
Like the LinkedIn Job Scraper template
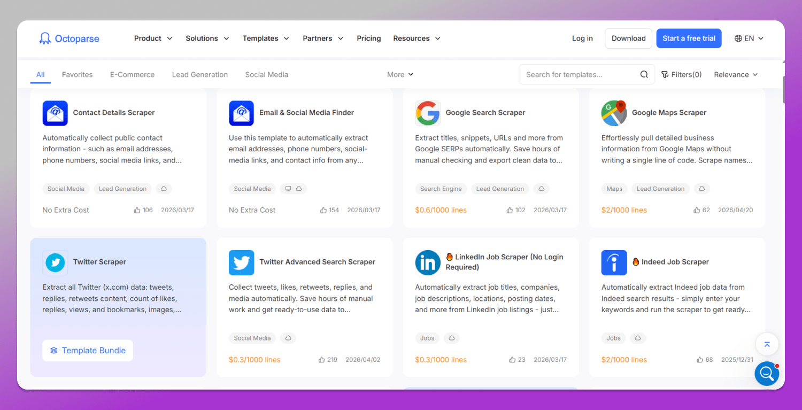[x=513, y=360]
